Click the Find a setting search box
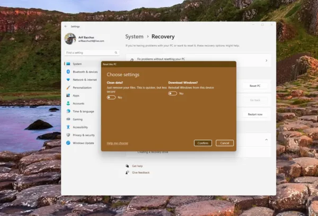318x216 pixels. 92,53
